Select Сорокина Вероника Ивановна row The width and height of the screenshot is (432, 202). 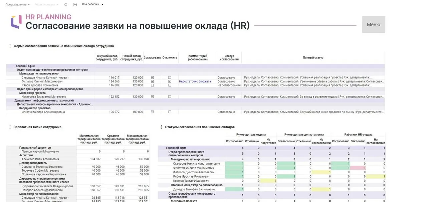click(x=77, y=167)
